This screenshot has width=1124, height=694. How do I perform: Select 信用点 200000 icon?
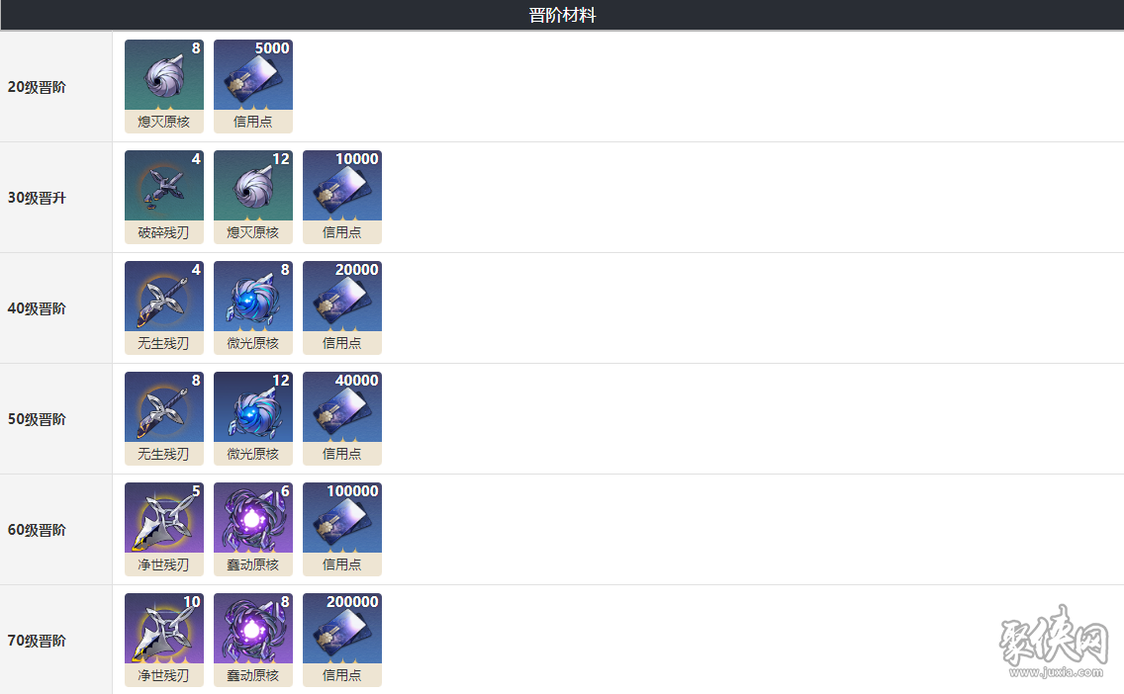342,641
